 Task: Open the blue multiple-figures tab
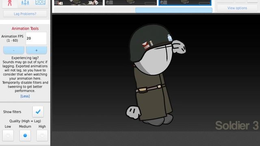click(x=25, y=2)
